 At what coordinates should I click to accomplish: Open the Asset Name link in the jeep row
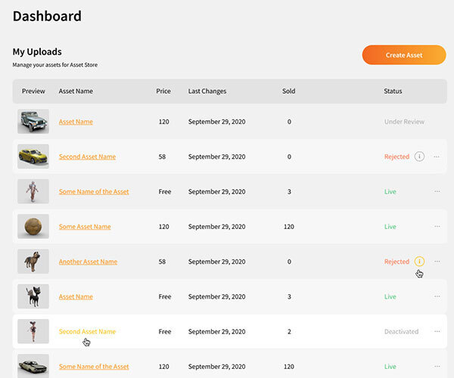(76, 122)
